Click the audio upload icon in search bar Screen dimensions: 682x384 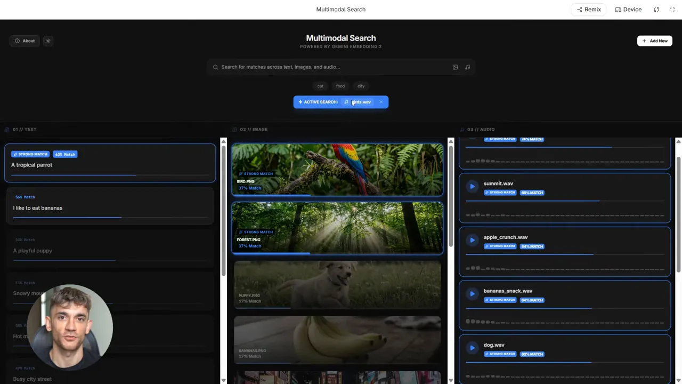point(467,67)
